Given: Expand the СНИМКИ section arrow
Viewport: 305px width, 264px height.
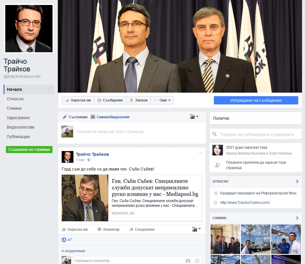Looking at the screenshot, I should click(297, 218).
